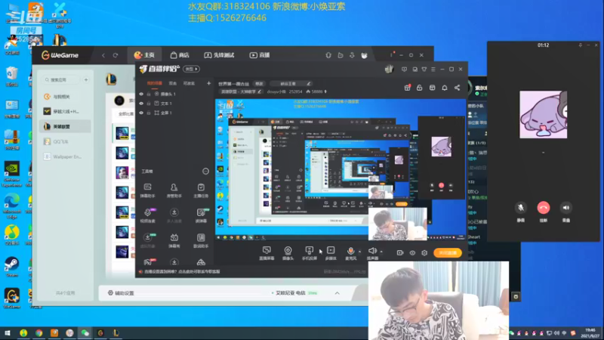Open the 房管助手 tool icon

tap(174, 190)
